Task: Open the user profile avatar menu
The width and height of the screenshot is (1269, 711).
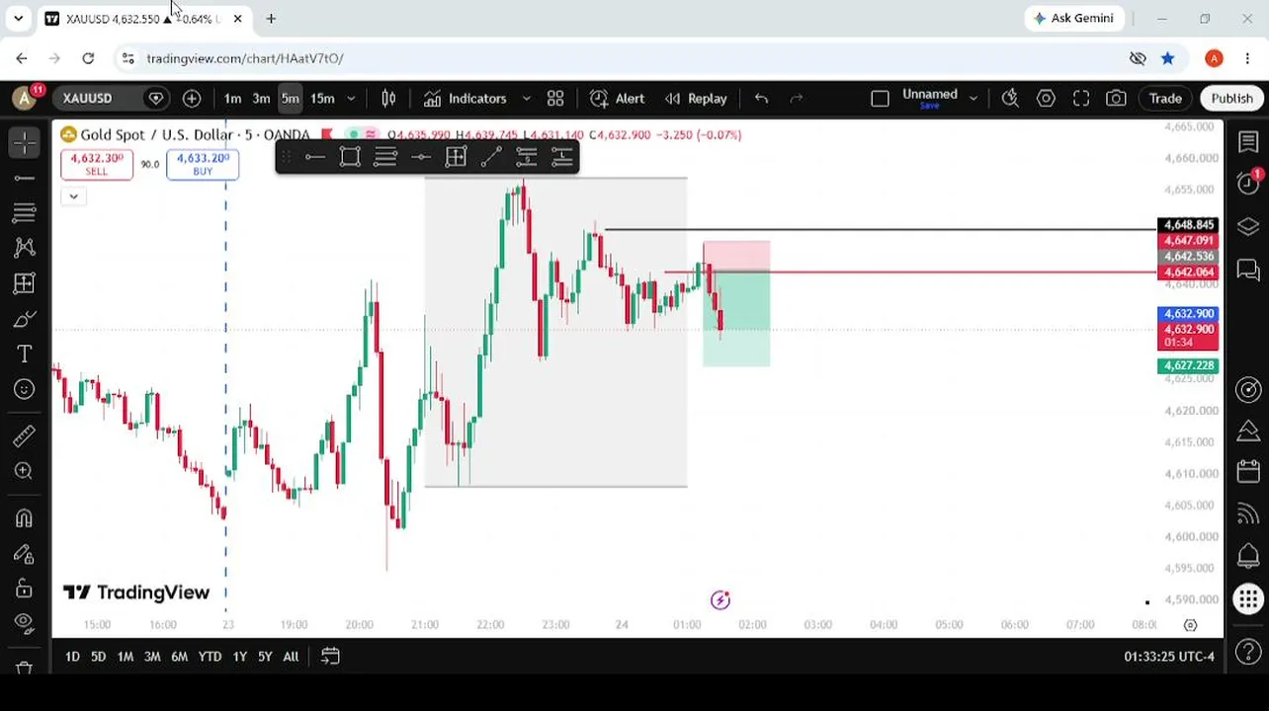Action: [x=25, y=98]
